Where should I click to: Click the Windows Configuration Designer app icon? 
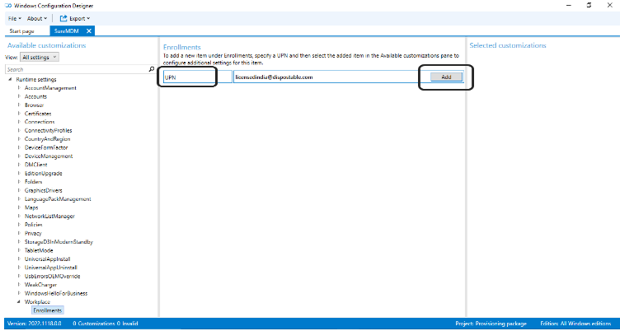tap(8, 6)
